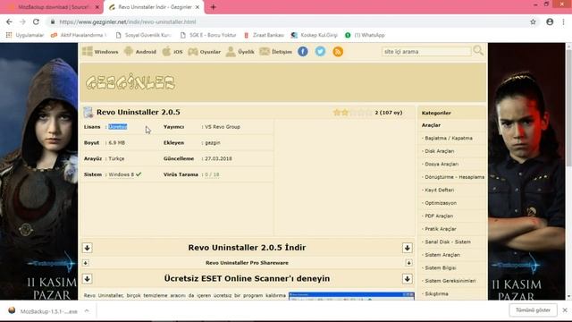Open Windows 8 system compatibility link
Screen dimensions: 572x322
(122, 174)
